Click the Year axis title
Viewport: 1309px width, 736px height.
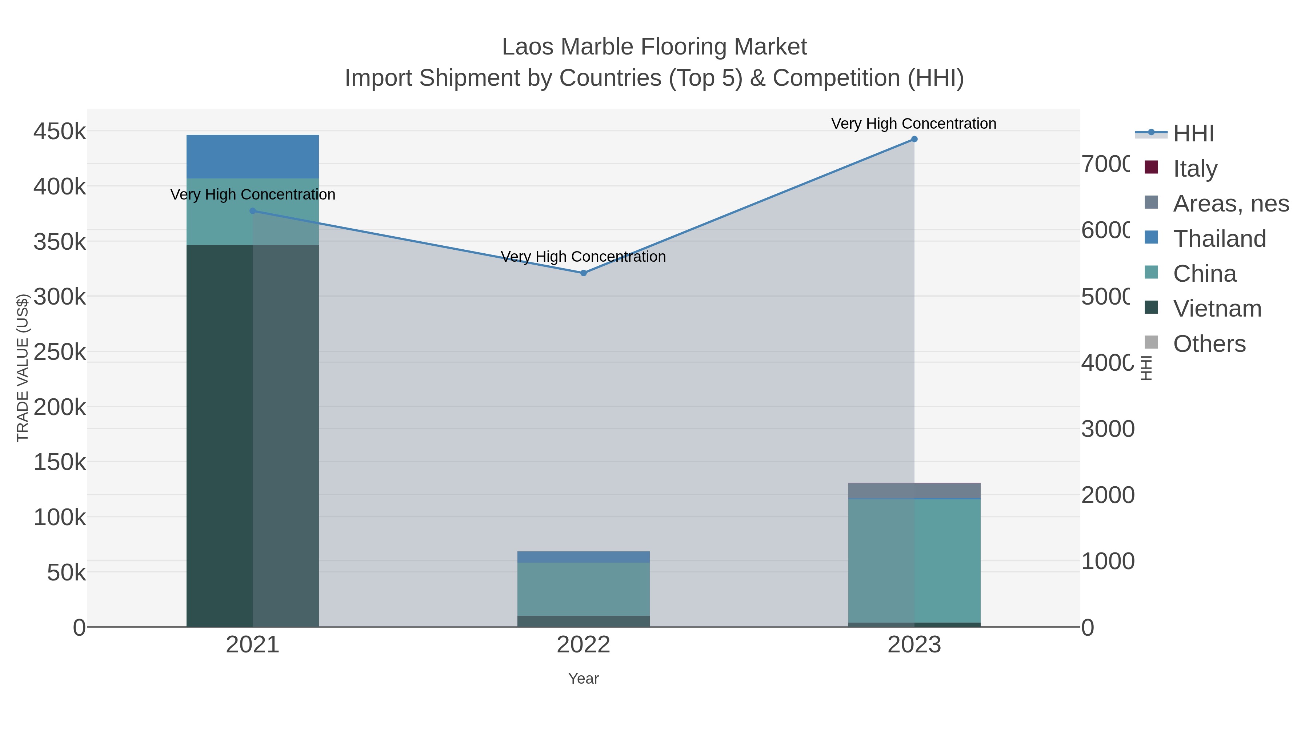click(583, 679)
